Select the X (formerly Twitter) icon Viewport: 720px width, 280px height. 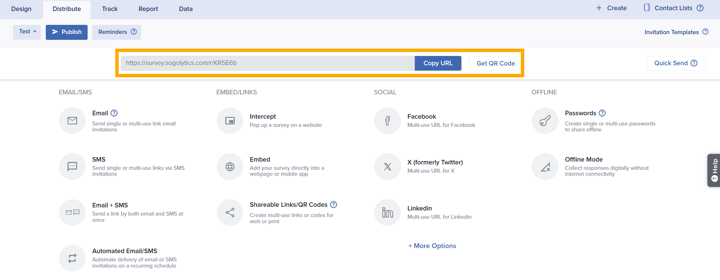coord(387,167)
